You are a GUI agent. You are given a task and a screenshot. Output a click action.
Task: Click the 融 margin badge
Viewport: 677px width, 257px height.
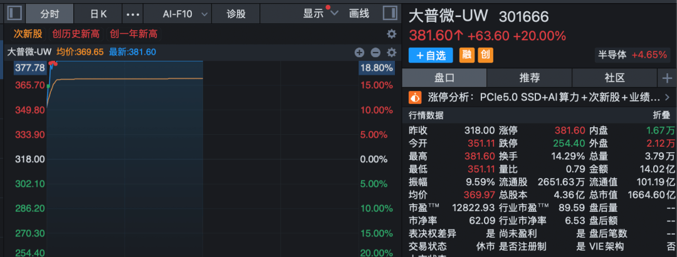click(466, 55)
